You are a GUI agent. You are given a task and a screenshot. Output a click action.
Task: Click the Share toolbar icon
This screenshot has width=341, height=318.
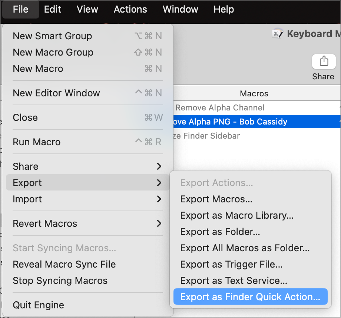324,62
